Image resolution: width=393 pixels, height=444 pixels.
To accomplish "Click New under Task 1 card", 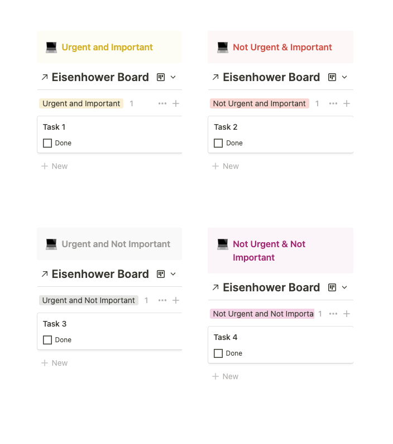I will [x=55, y=166].
